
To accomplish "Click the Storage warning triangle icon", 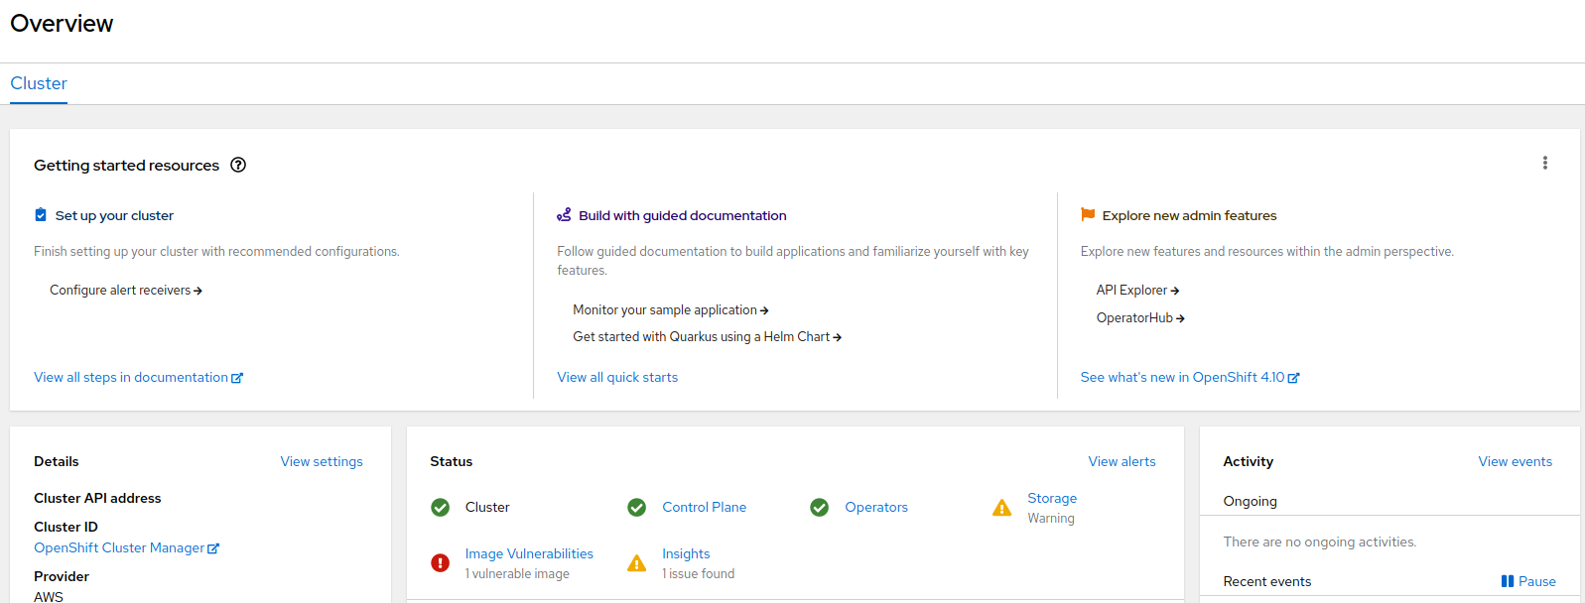I will click(1002, 508).
